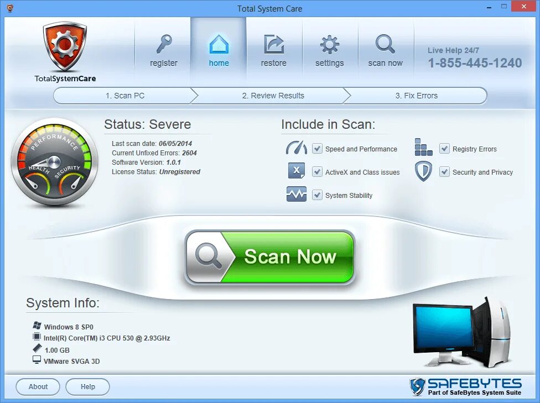Click the title bar application icon
This screenshot has width=540, height=403.
pyautogui.click(x=10, y=8)
